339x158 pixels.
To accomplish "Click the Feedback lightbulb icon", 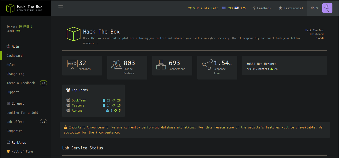I will [x=254, y=8].
